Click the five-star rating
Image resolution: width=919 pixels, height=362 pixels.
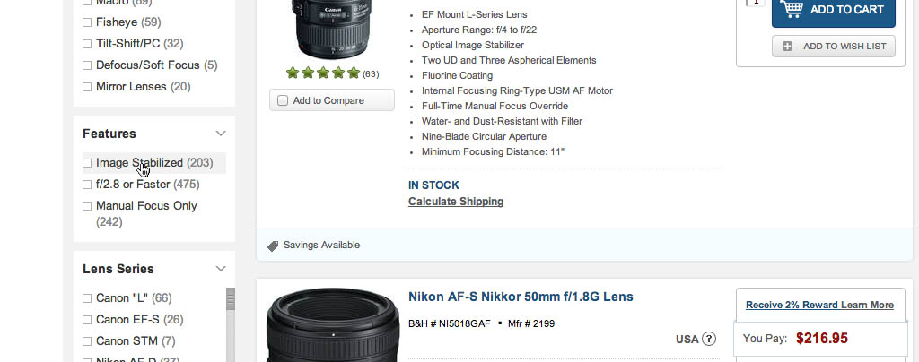[x=323, y=73]
